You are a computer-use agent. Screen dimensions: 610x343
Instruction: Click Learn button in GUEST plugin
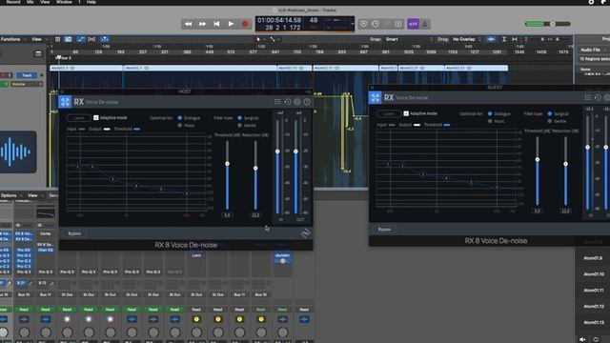point(389,113)
